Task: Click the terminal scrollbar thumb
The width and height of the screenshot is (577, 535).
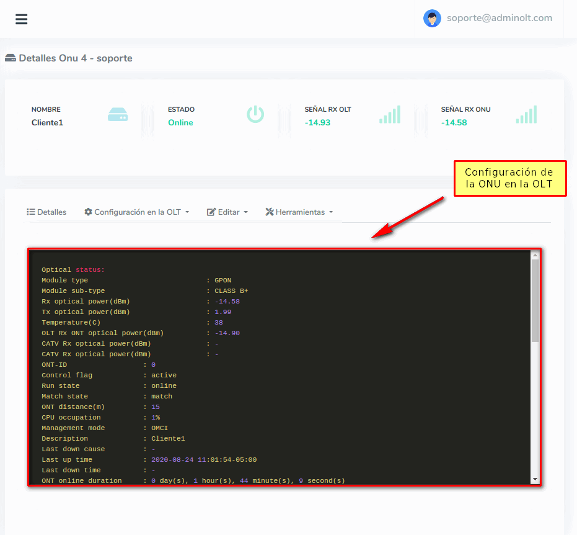Action: coord(535,301)
